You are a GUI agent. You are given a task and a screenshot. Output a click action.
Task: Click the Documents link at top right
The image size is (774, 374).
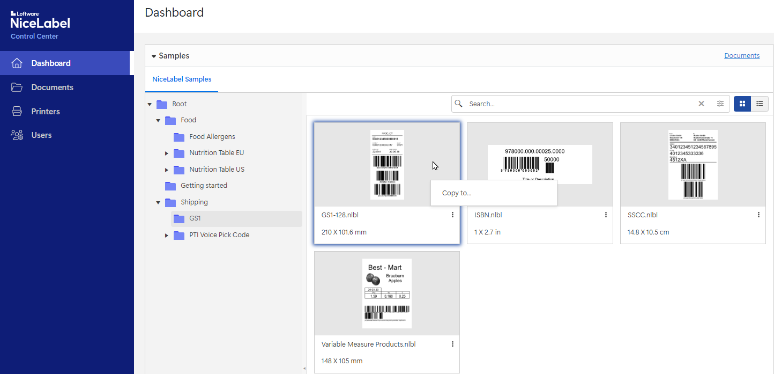tap(742, 56)
